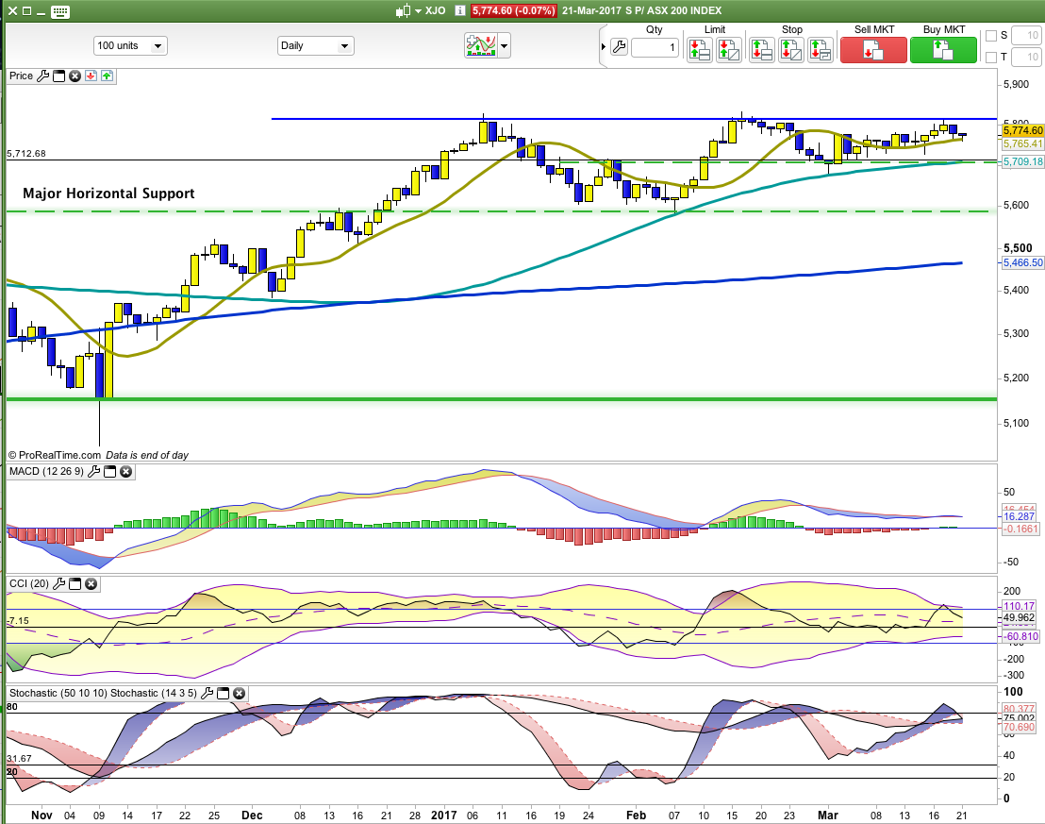Click the Buy MKT button
This screenshot has width=1045, height=824.
point(943,50)
